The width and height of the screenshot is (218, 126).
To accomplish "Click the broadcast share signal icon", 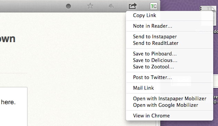I will pos(111,6).
